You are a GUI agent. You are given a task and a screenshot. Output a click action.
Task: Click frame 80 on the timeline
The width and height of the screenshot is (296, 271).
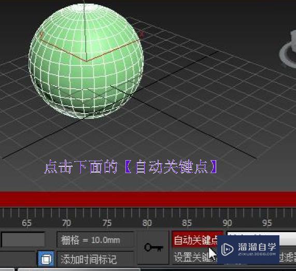click(x=147, y=223)
